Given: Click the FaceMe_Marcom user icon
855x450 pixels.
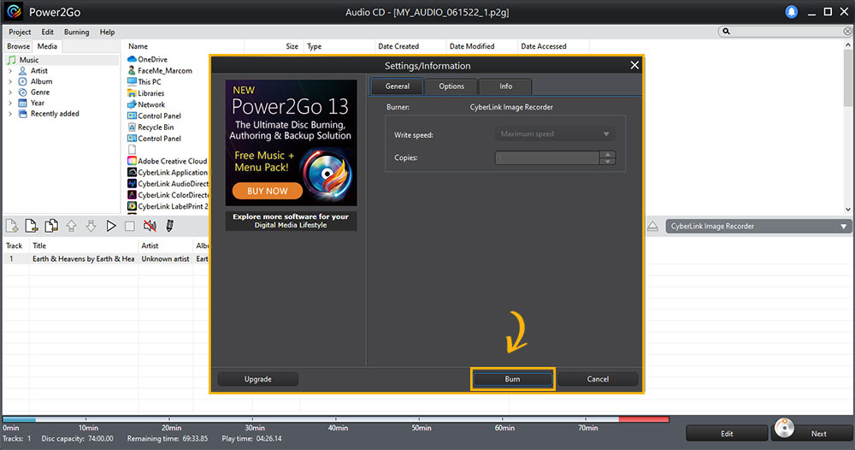Looking at the screenshot, I should tap(132, 70).
